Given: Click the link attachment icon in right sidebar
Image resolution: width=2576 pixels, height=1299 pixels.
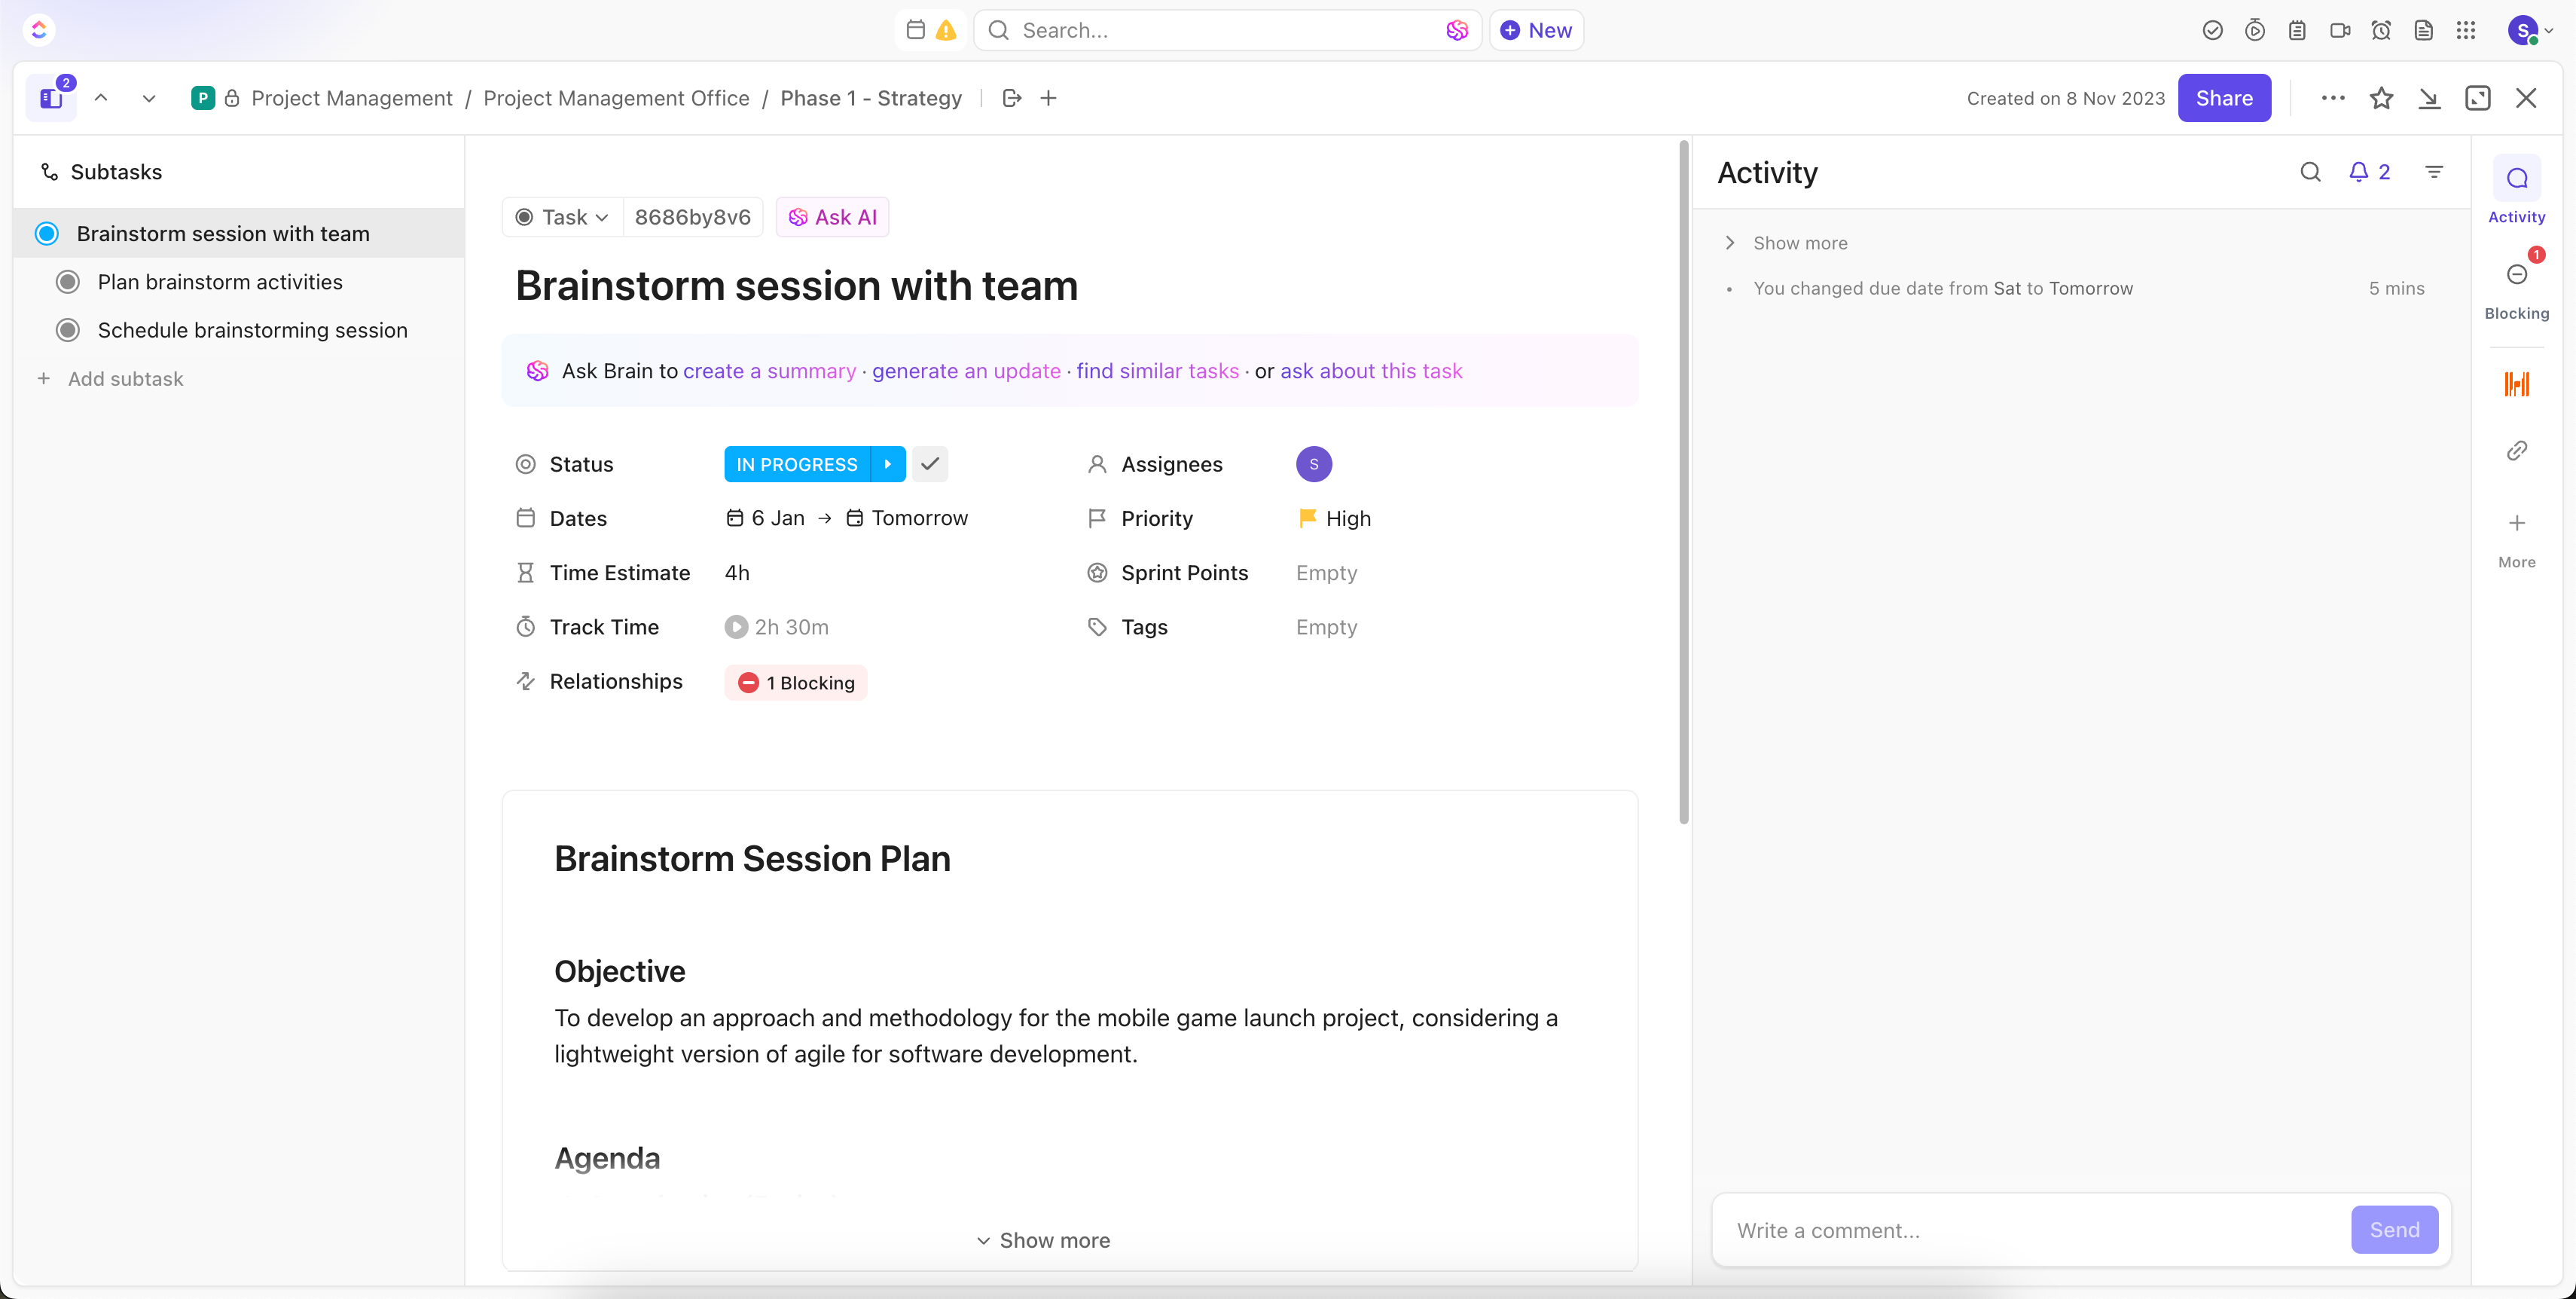Looking at the screenshot, I should tap(2516, 450).
